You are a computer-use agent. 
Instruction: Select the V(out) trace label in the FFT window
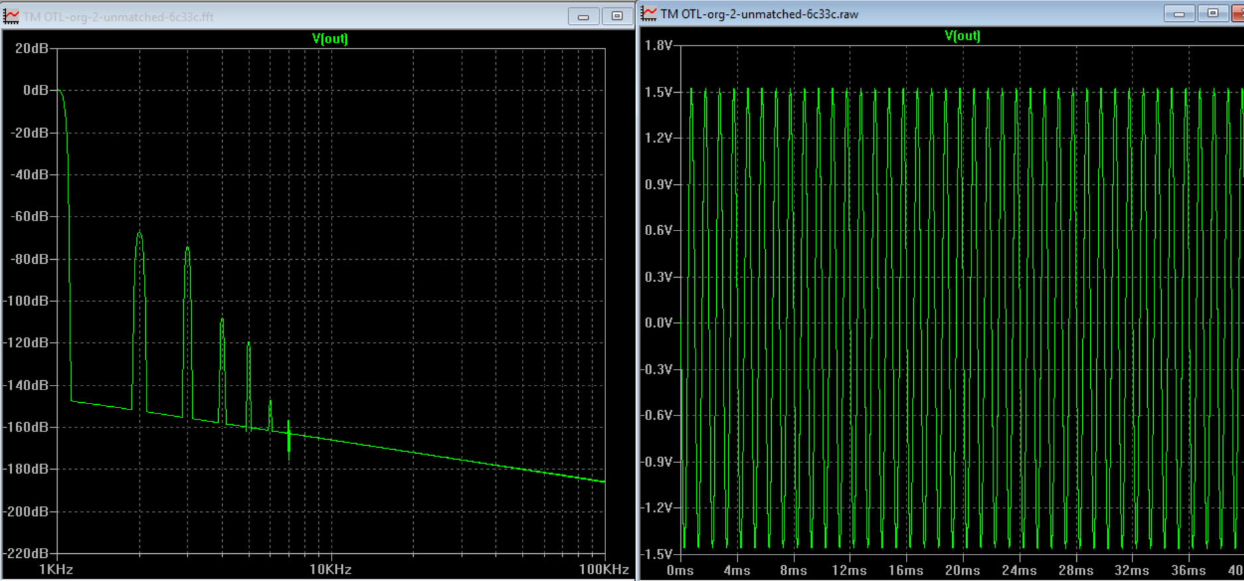click(x=330, y=38)
